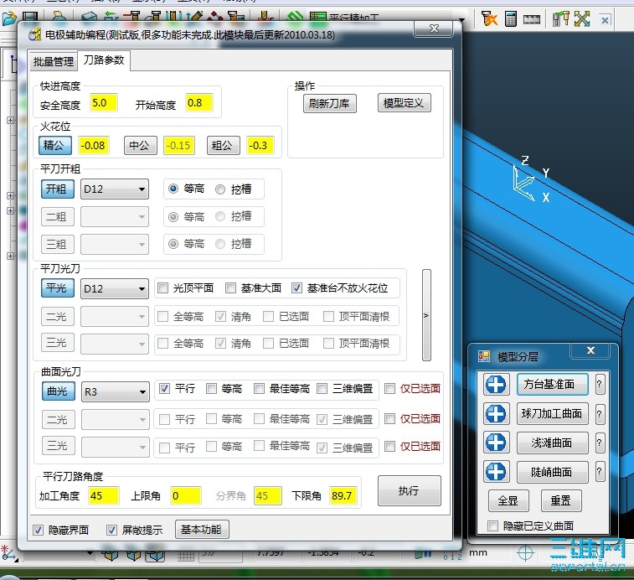Click the 基本功能 button

click(x=202, y=530)
